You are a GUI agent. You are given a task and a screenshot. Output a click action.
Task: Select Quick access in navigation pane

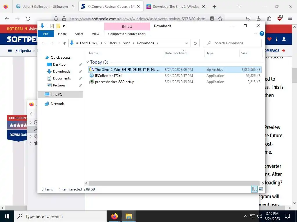(61, 58)
